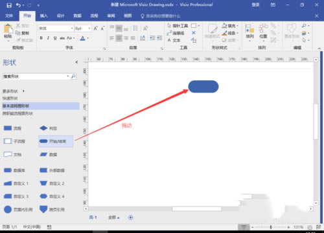This screenshot has height=233, width=324.
Task: Open the File (文件) tab
Action: pyautogui.click(x=9, y=16)
